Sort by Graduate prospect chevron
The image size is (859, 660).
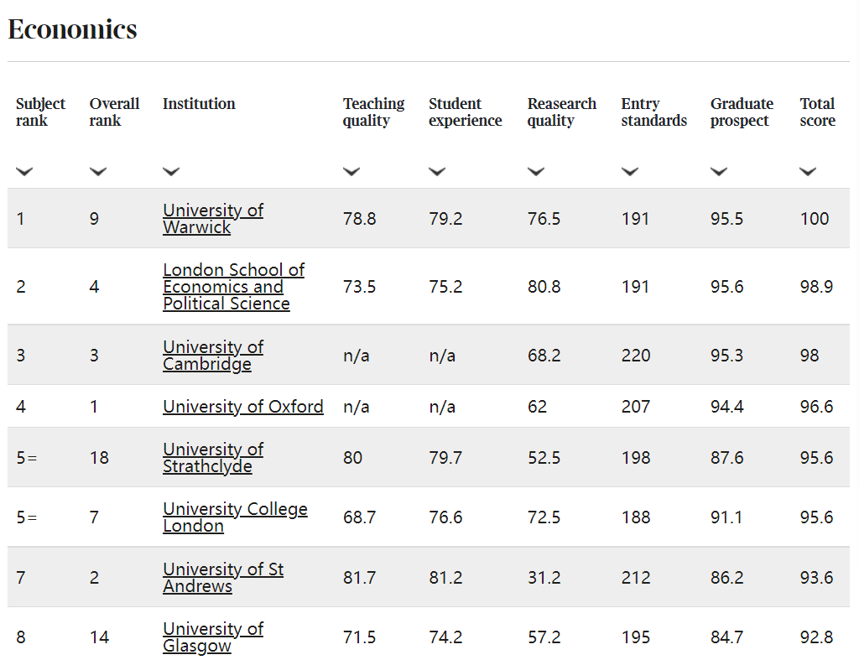pos(719,172)
